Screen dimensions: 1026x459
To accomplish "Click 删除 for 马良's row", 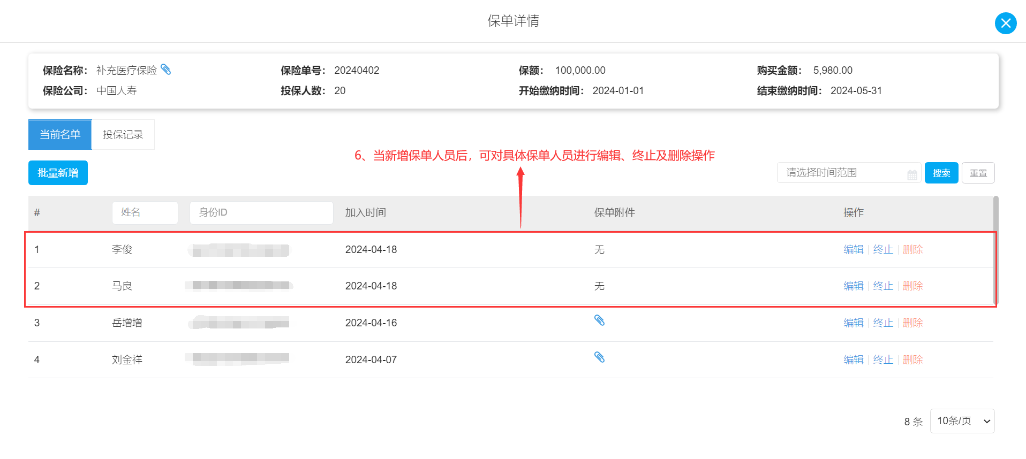I will point(912,286).
